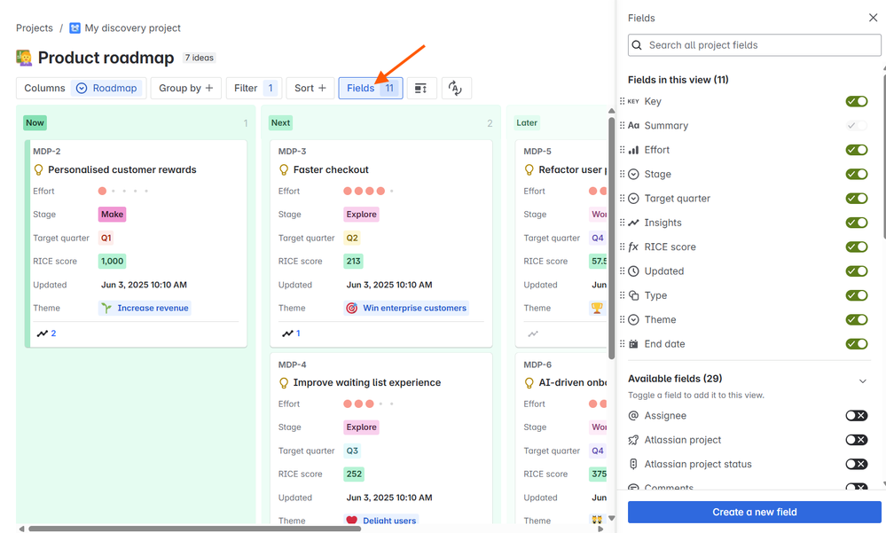Click Atlassian project rocket icon
Screen dimensions: 886x533
coord(633,440)
